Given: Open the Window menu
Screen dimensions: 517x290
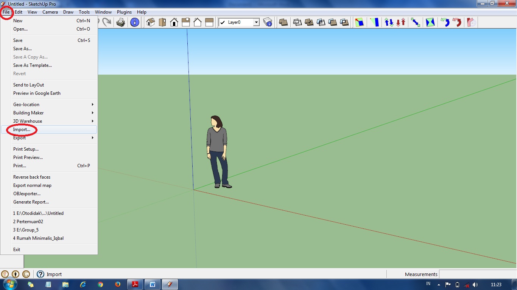Looking at the screenshot, I should click(x=103, y=12).
